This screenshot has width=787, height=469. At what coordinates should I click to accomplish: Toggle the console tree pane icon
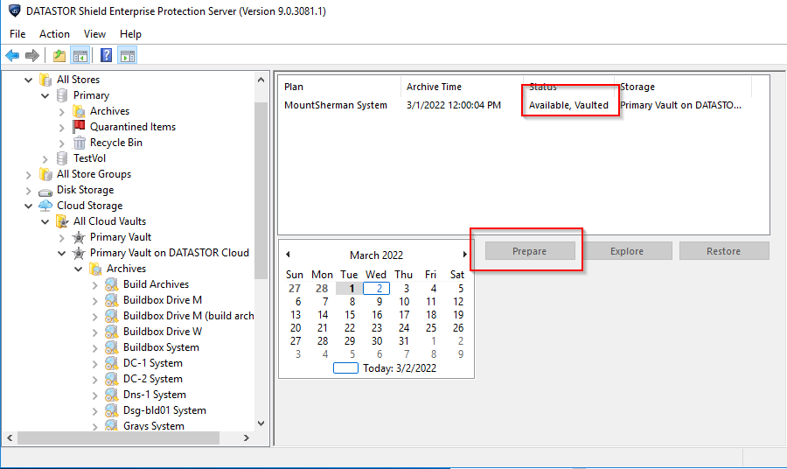[80, 56]
